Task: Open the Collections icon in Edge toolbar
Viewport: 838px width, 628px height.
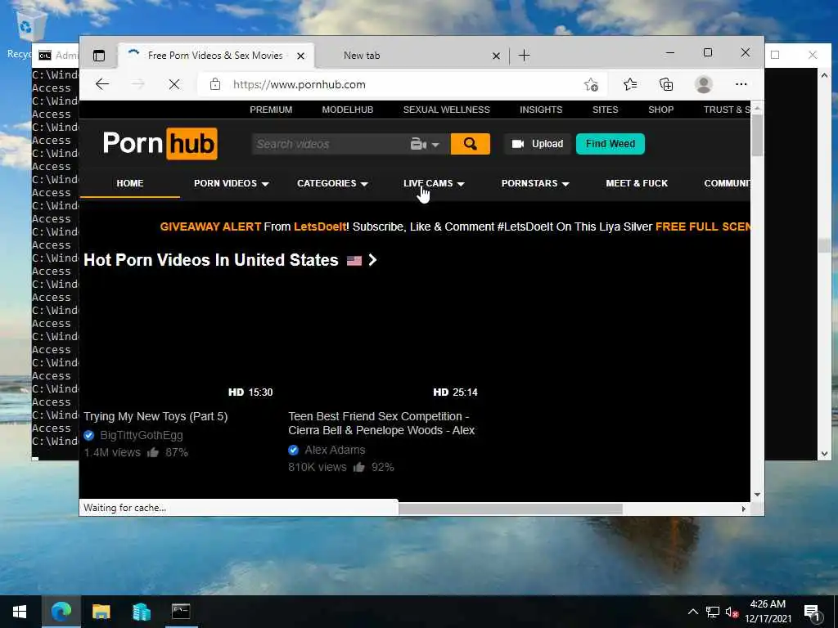Action: [x=666, y=84]
